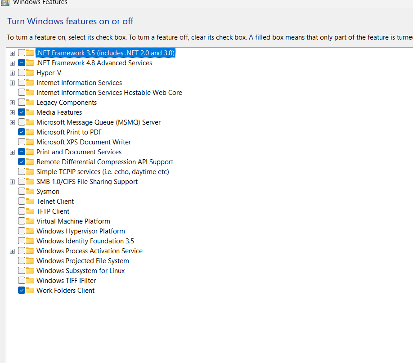The height and width of the screenshot is (363, 413).
Task: Click folder icon beside Windows Subsystem for Linux
Action: (30, 270)
